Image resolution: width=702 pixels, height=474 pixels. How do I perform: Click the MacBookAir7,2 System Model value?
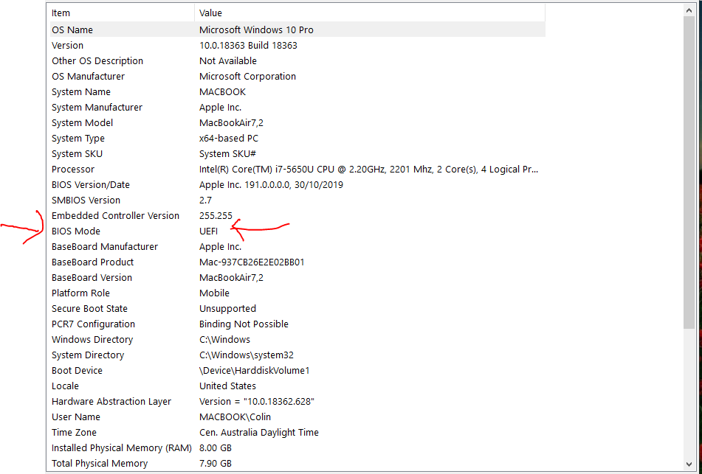[x=232, y=123]
